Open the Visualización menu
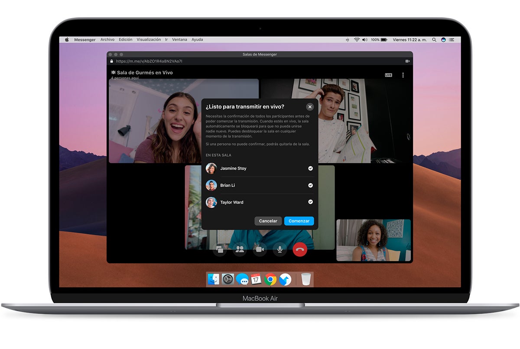 click(x=149, y=40)
